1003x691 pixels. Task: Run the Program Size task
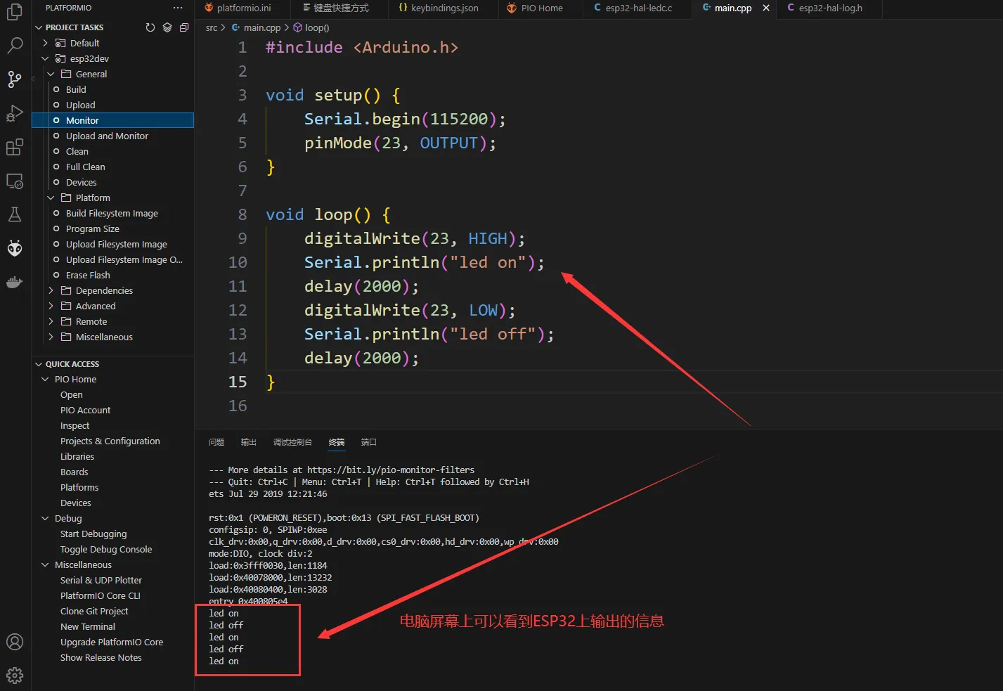pos(92,228)
